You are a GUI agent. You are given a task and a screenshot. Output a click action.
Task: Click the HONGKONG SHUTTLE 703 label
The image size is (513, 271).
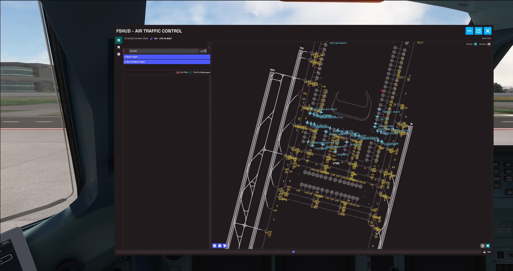tap(325, 143)
